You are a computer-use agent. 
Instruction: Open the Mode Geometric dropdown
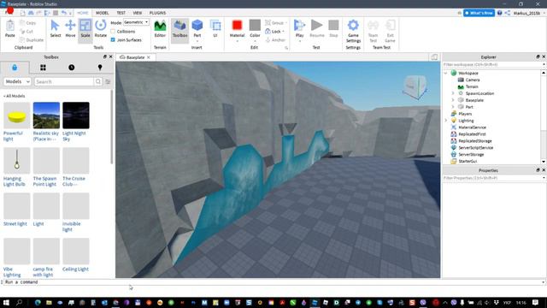point(136,22)
